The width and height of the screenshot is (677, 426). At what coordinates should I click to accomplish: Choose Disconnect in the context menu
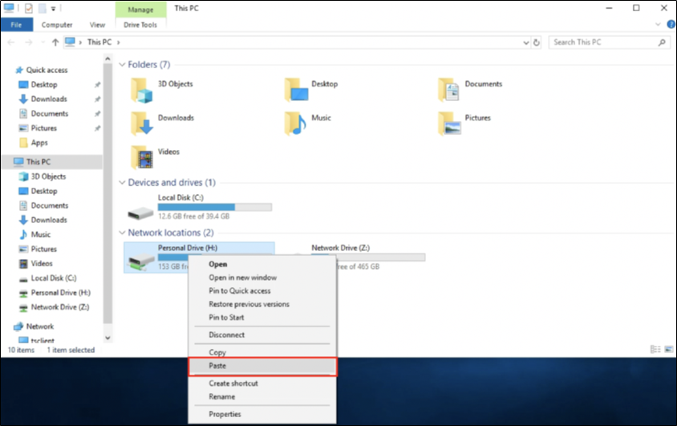262,335
